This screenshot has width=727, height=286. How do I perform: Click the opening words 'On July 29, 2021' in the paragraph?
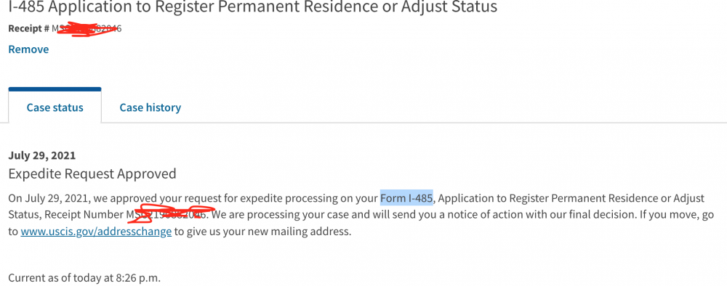pyautogui.click(x=49, y=199)
